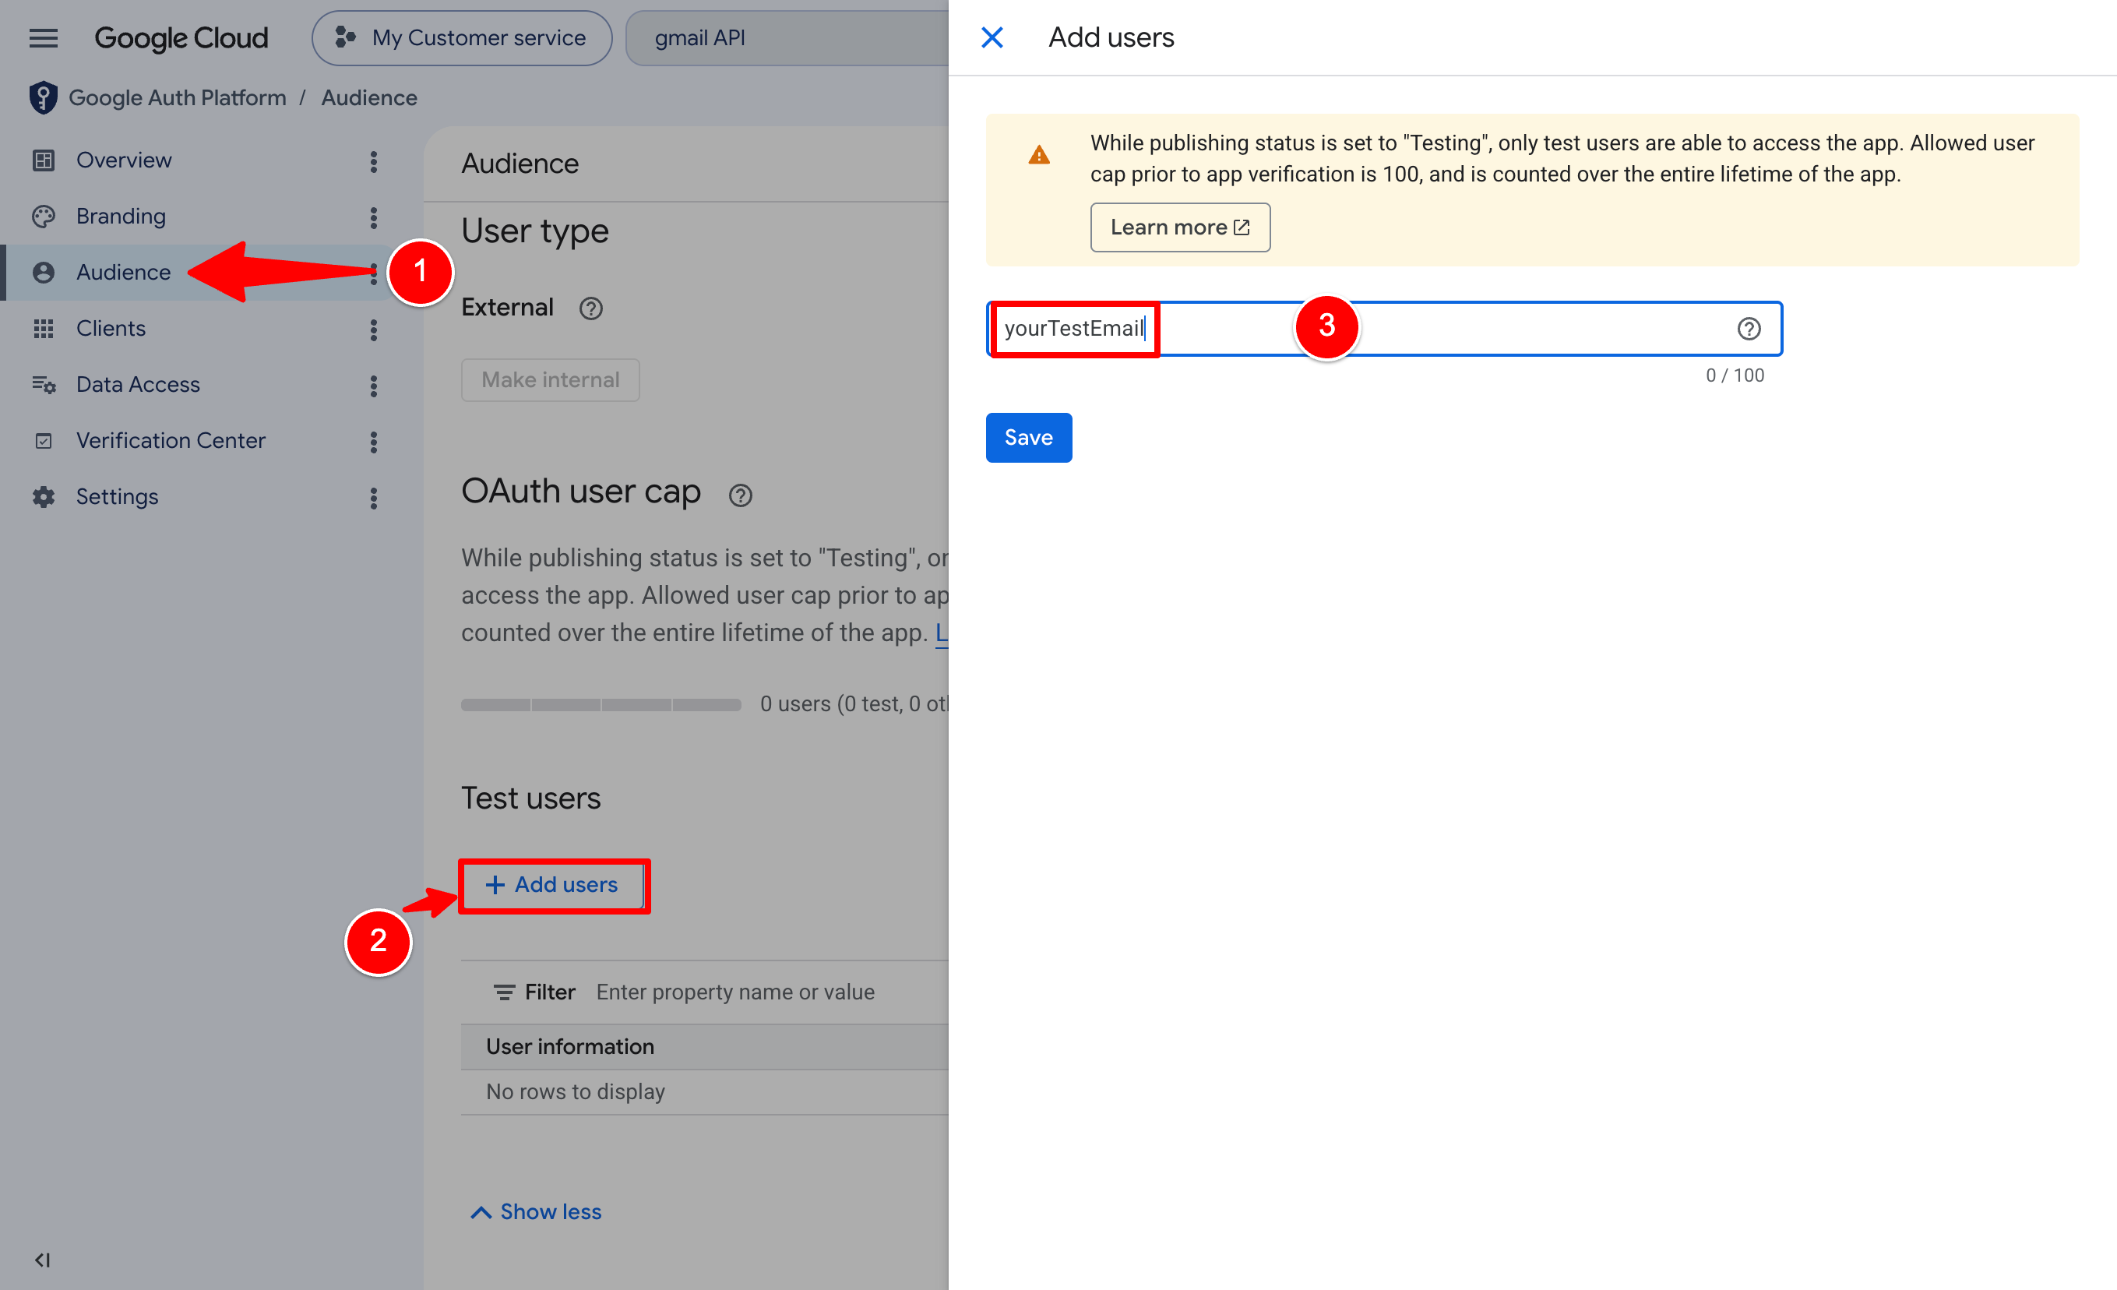Close the Add users panel
Image resolution: width=2117 pixels, height=1290 pixels.
992,38
